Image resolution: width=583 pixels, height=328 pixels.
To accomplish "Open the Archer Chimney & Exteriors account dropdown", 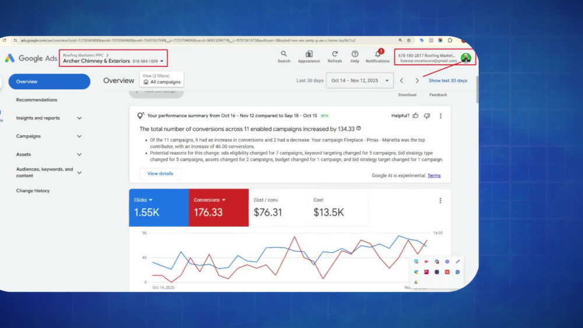I will 113,61.
